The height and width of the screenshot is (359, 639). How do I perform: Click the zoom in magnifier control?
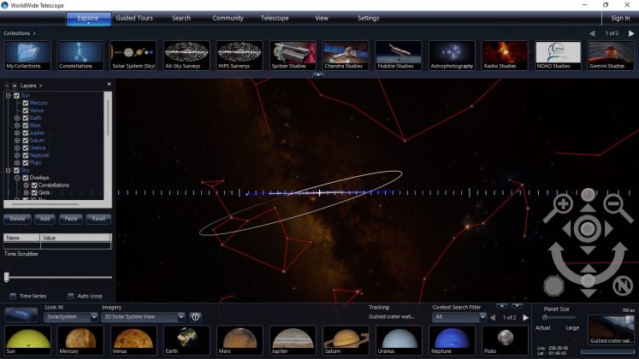562,204
